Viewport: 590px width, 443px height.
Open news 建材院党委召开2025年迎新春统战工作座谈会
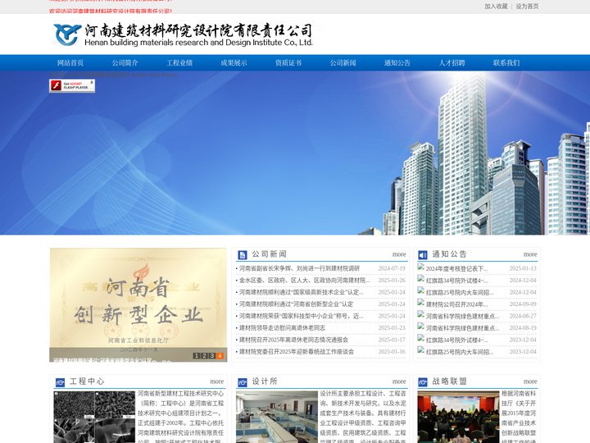tap(297, 351)
